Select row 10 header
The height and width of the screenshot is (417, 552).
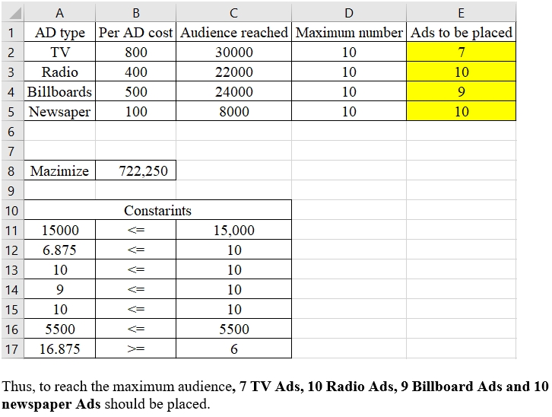point(13,211)
